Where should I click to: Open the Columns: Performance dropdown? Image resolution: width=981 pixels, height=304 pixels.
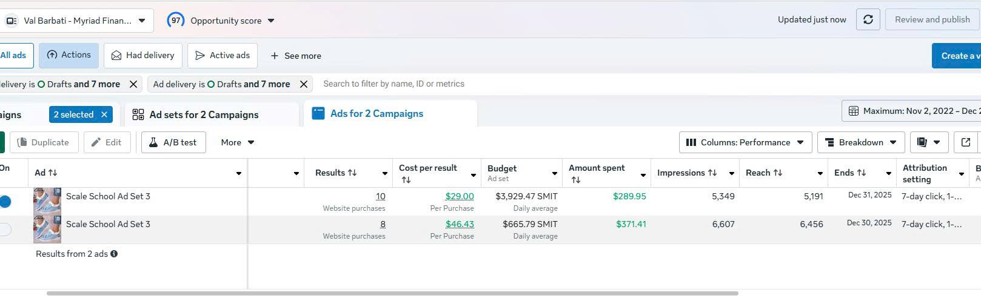click(x=745, y=142)
